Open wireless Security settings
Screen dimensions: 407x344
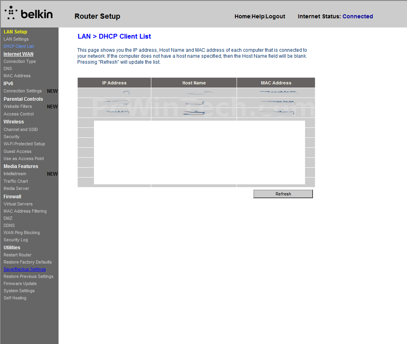pyautogui.click(x=12, y=137)
